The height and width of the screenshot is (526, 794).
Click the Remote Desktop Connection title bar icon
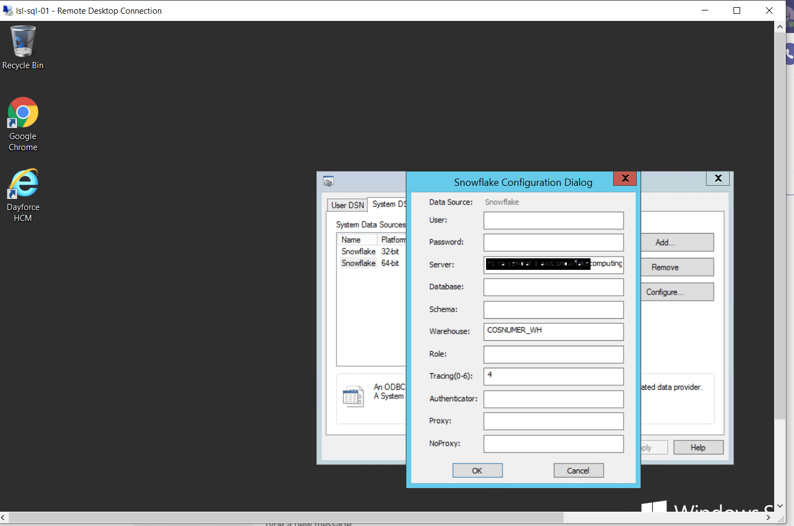coord(8,10)
